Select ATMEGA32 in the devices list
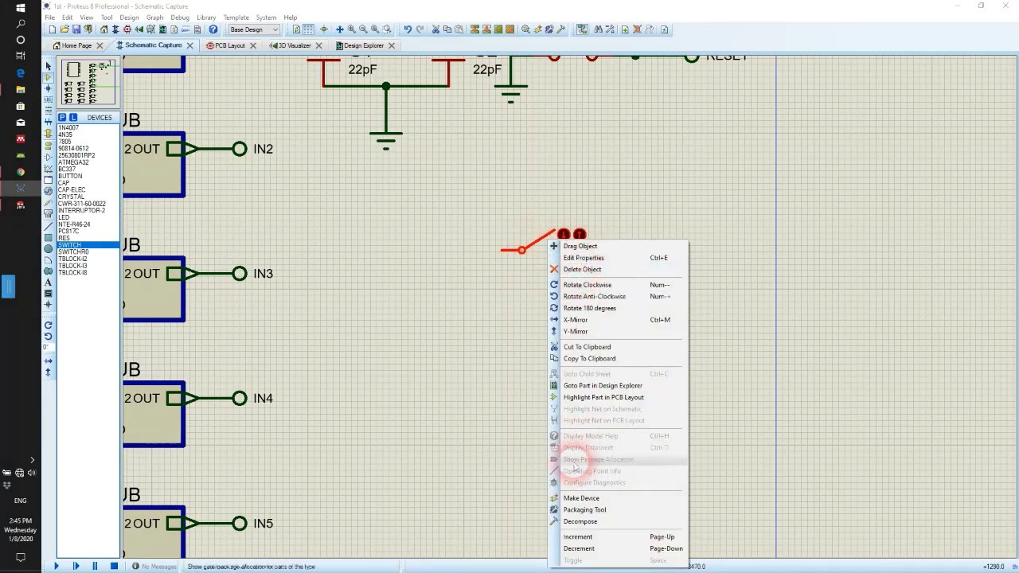Image resolution: width=1019 pixels, height=573 pixels. point(73,162)
